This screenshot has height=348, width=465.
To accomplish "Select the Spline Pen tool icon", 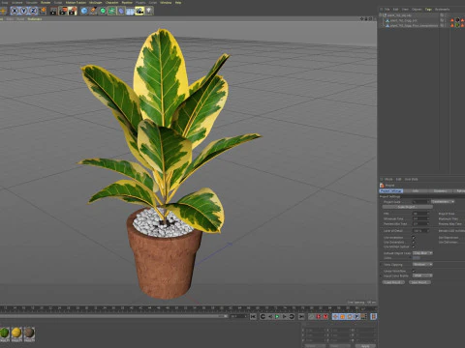I will click(x=93, y=11).
